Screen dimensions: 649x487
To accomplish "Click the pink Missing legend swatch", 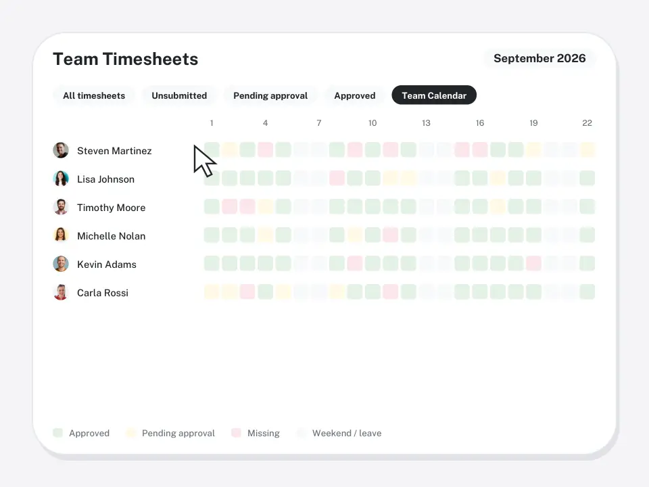I will [237, 433].
